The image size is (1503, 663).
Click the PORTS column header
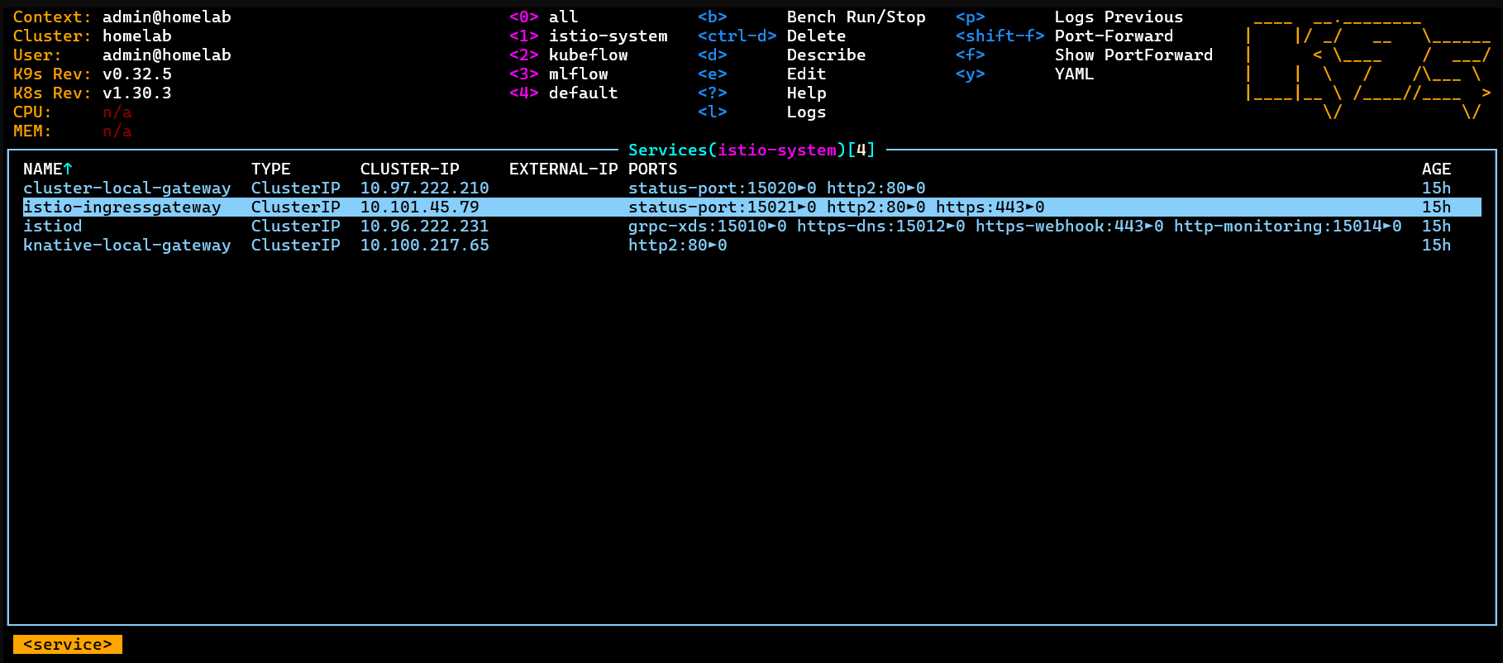pos(653,169)
